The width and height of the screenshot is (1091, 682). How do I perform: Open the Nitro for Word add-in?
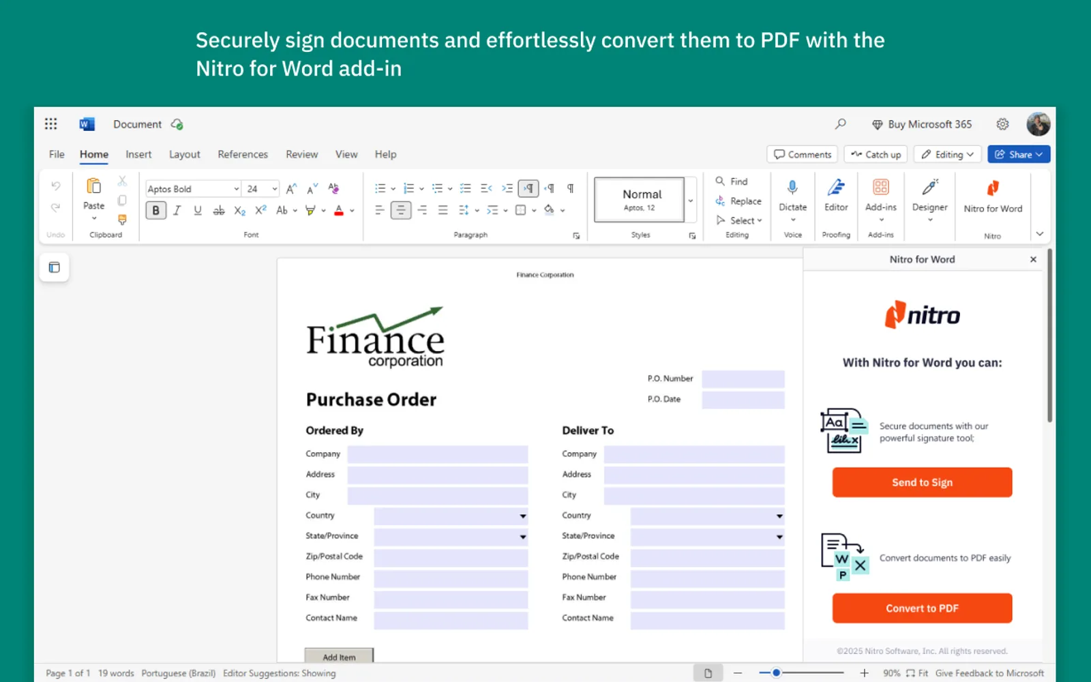pos(993,197)
